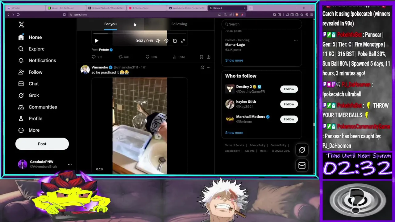Switch to the Kick Dashboard tab

[x=66, y=8]
